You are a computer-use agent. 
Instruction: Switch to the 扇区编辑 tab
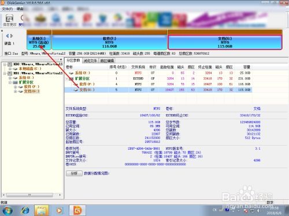107,61
